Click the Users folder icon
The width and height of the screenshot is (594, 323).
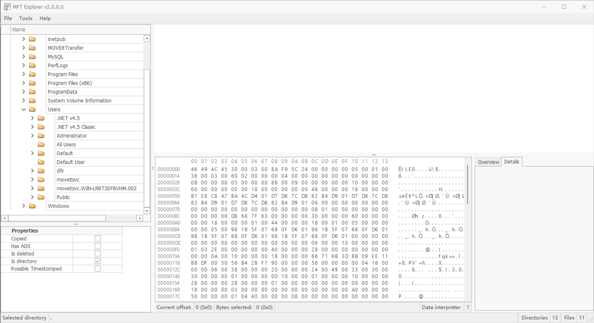pyautogui.click(x=32, y=109)
